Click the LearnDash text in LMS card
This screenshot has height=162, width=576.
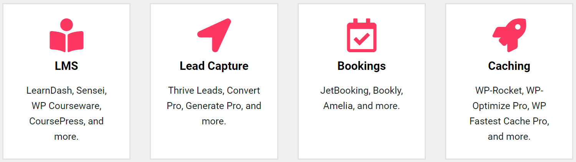point(49,91)
